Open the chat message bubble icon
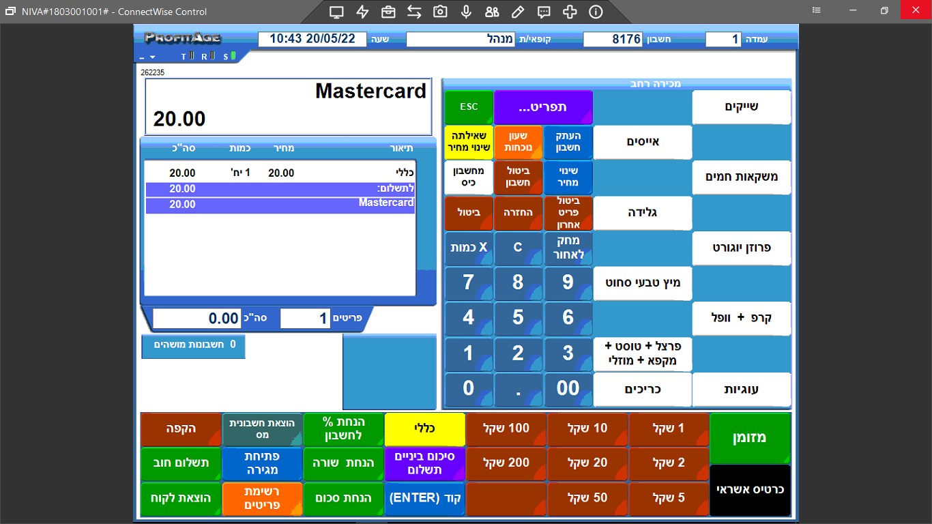This screenshot has height=524, width=932. [x=544, y=12]
